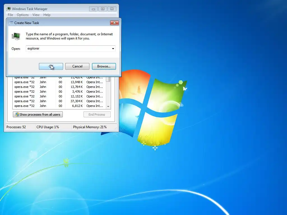The height and width of the screenshot is (215, 287).
Task: Open Help menu in Task Manager
Action: 47,15
